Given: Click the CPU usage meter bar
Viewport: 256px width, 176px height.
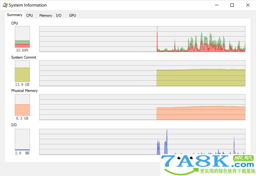Looking at the screenshot, I should (22, 37).
